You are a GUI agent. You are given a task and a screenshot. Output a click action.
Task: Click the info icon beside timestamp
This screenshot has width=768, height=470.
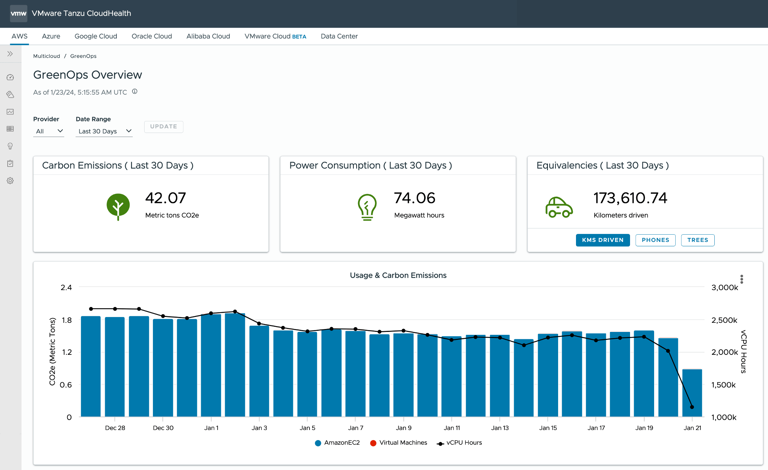[135, 91]
